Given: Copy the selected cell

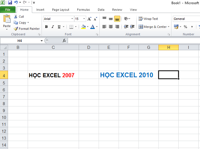Looking at the screenshot, I should coord(20,23).
